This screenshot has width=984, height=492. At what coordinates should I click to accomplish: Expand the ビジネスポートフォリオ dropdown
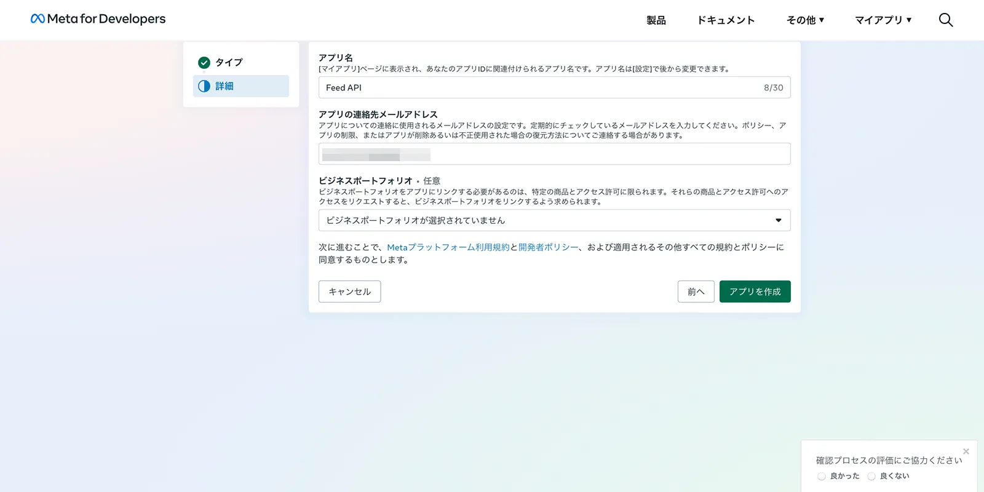coord(554,220)
